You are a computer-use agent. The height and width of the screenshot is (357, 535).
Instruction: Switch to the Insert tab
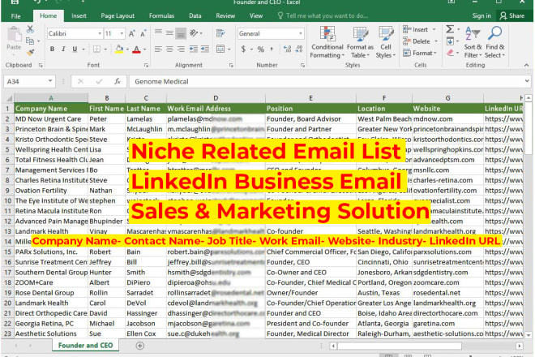point(79,15)
